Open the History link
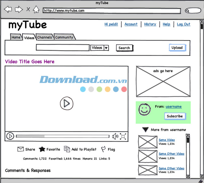The height and width of the screenshot is (183, 204). 150,24
